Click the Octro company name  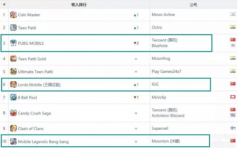point(157,27)
